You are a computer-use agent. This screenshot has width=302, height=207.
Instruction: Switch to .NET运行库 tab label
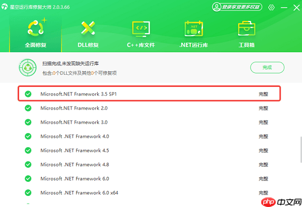tap(194, 45)
